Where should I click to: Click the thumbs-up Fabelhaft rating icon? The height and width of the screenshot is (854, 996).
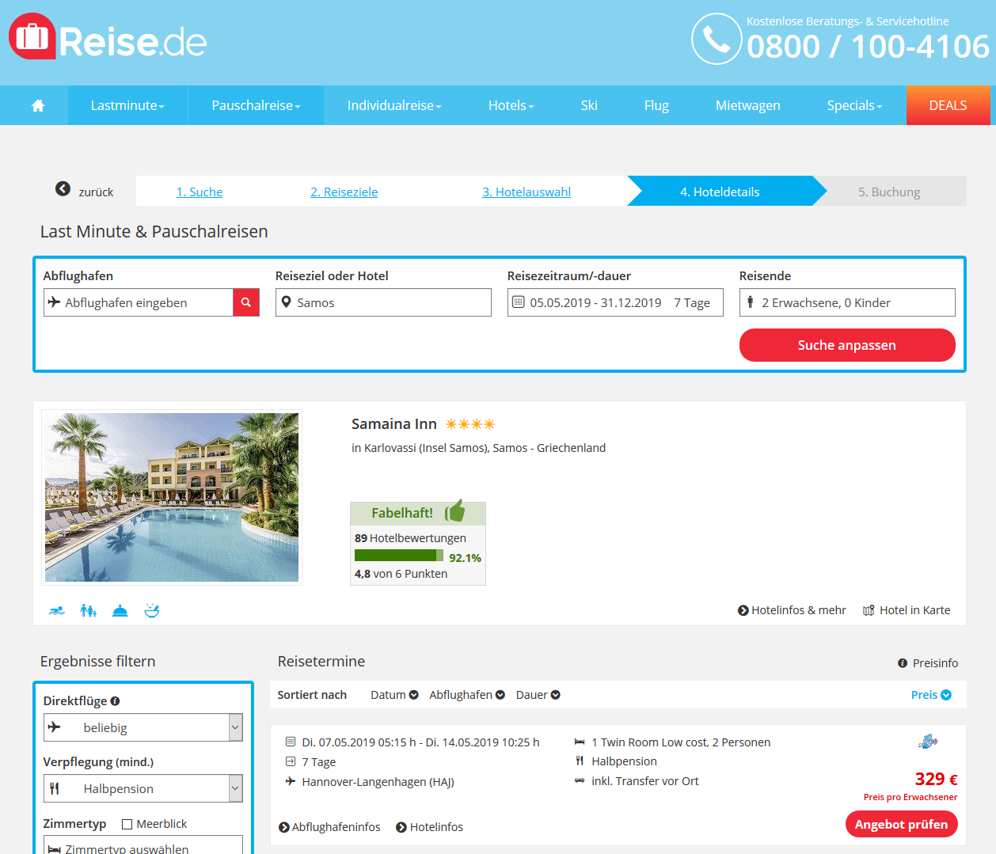tap(455, 511)
